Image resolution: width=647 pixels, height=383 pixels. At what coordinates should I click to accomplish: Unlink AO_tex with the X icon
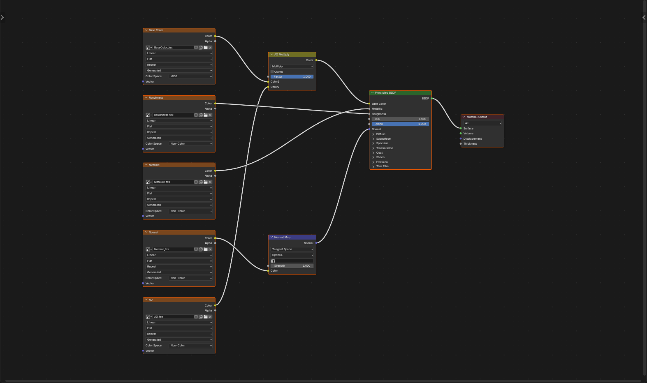coord(210,317)
